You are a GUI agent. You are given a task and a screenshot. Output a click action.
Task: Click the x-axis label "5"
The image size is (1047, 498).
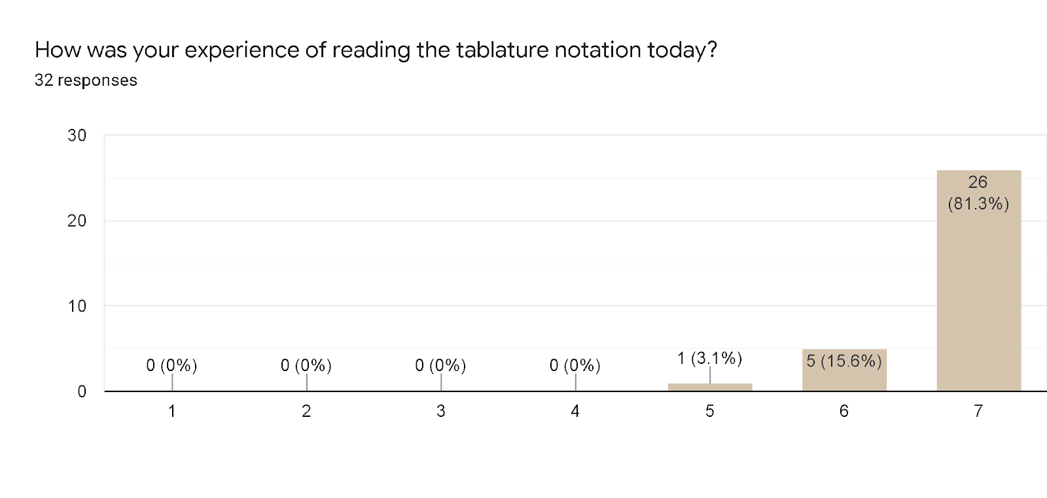pos(709,411)
